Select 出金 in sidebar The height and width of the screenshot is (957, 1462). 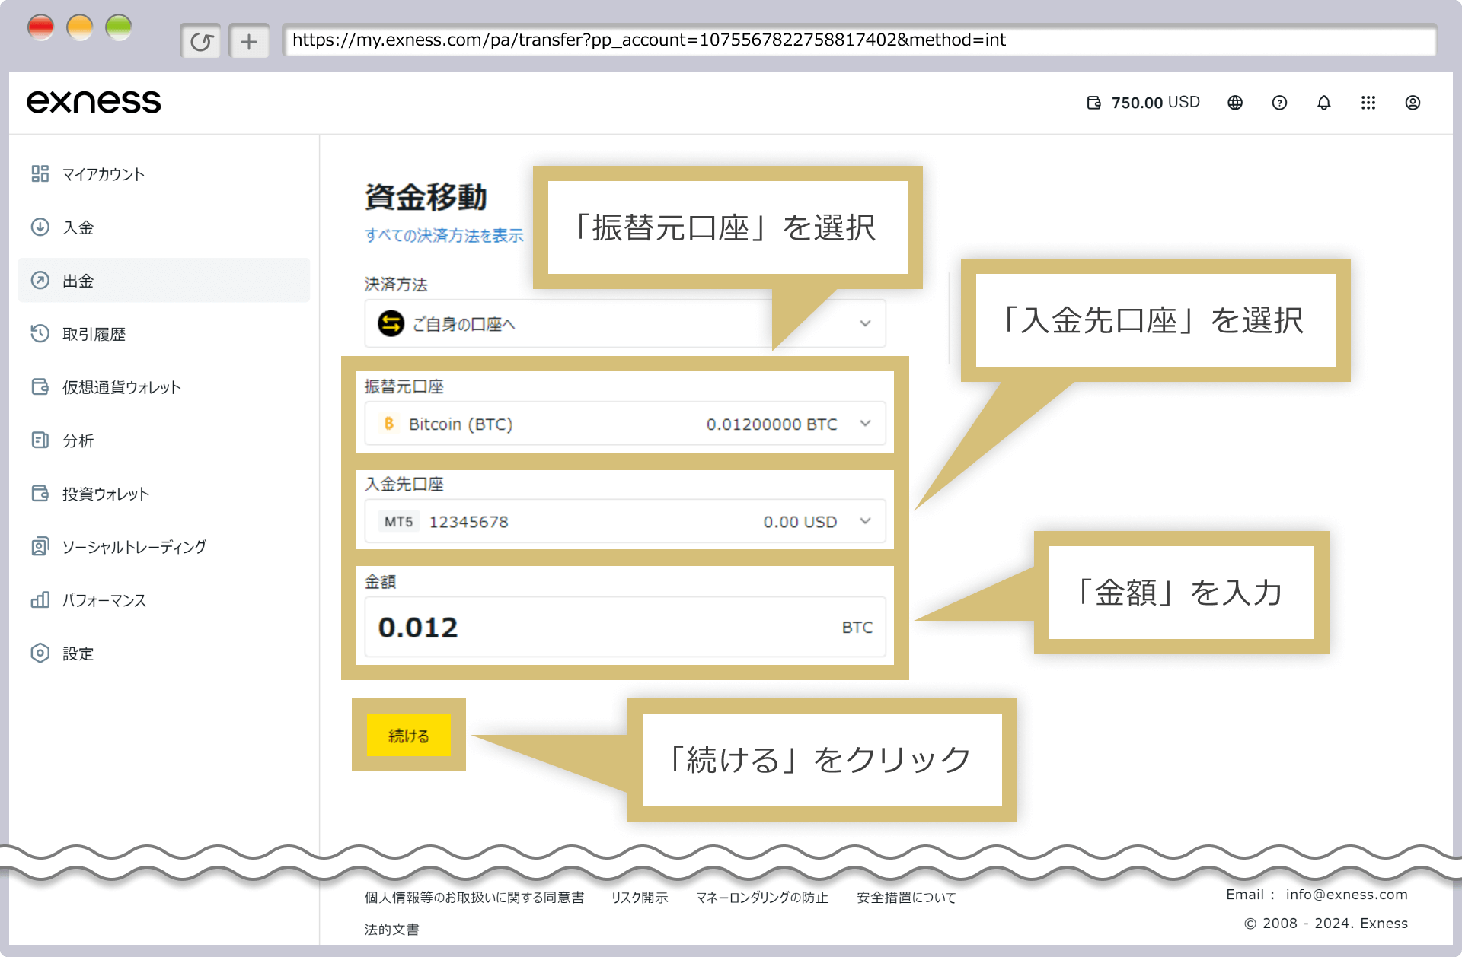point(164,280)
